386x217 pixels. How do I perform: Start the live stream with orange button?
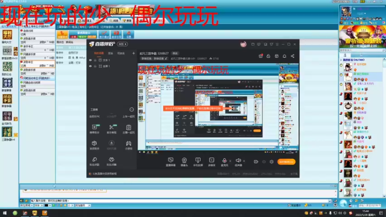(x=286, y=162)
